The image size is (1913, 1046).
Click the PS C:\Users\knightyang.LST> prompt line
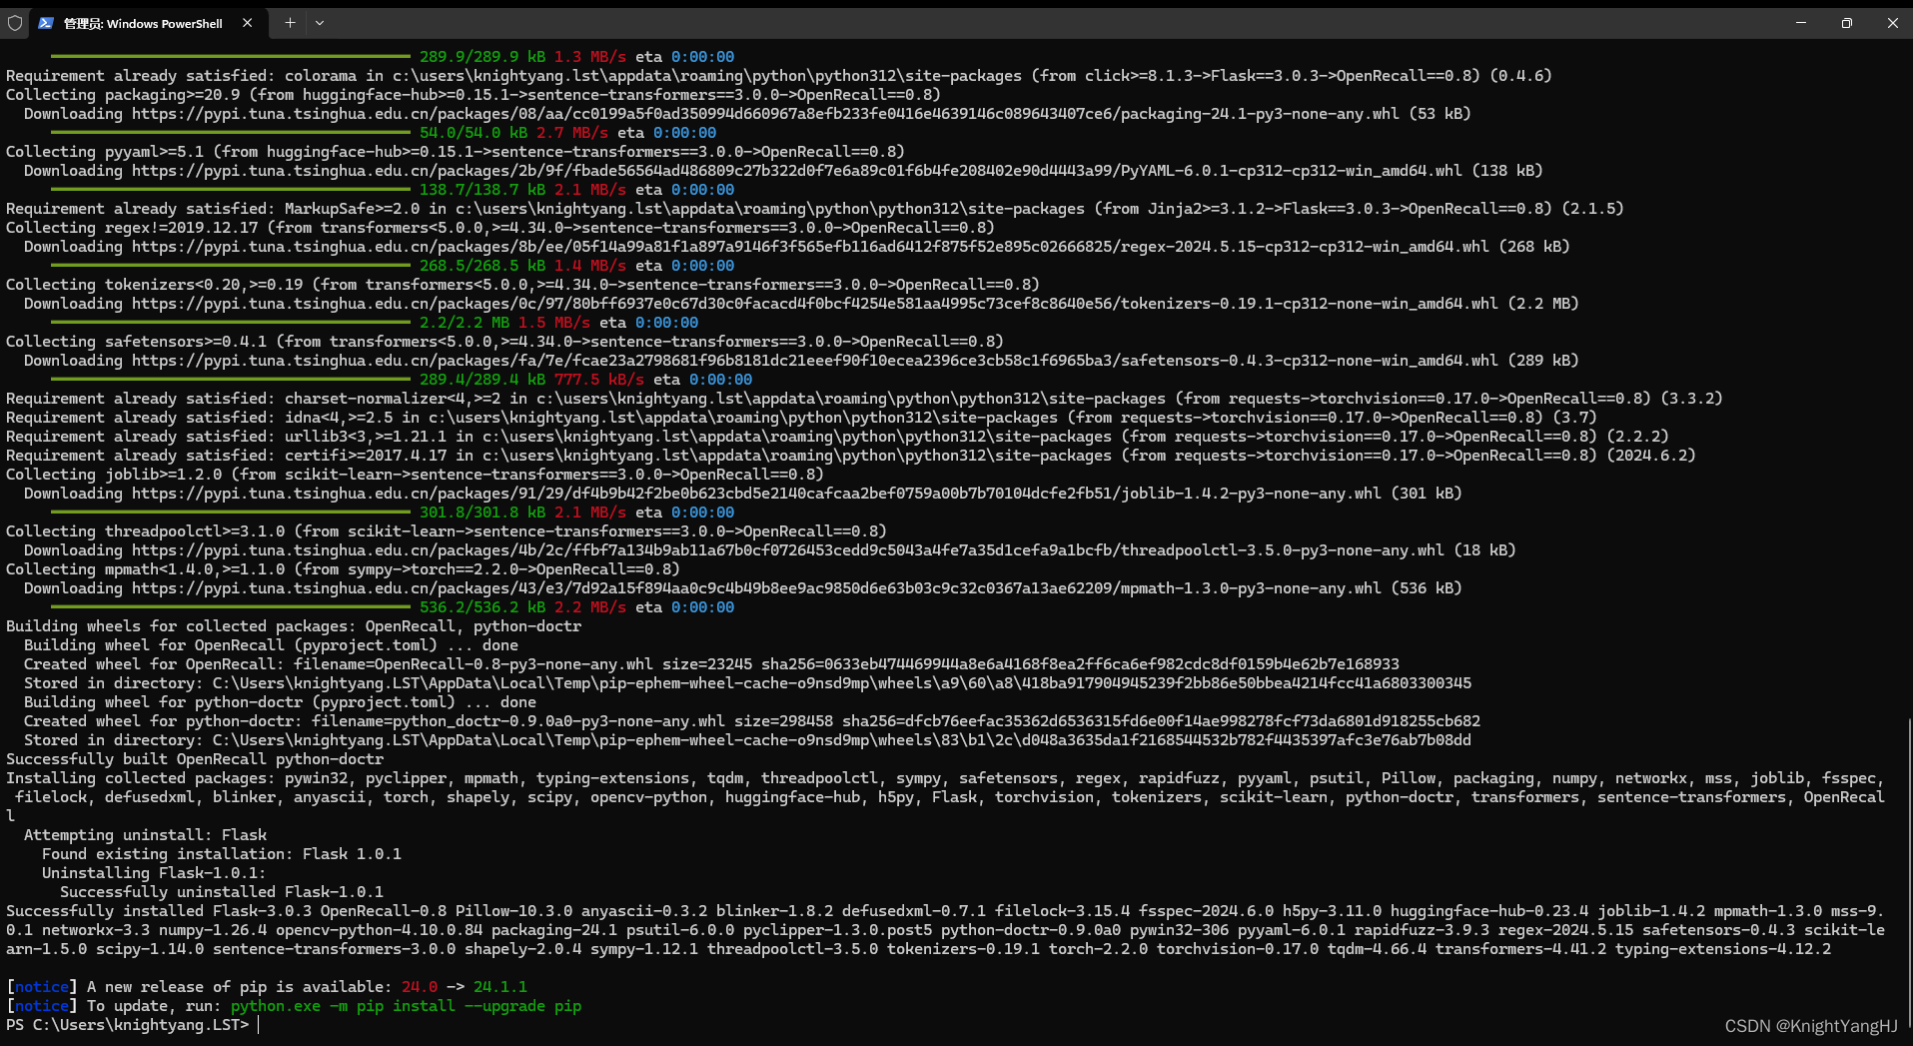click(128, 1025)
